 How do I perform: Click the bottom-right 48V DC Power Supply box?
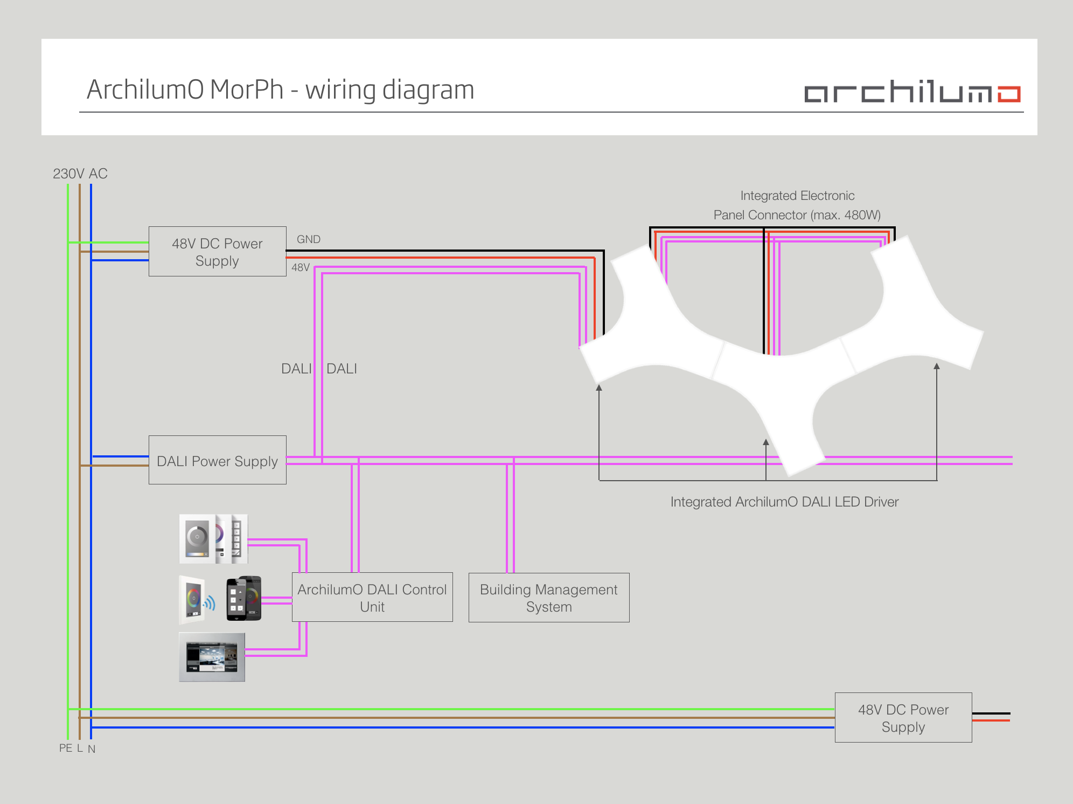[903, 717]
